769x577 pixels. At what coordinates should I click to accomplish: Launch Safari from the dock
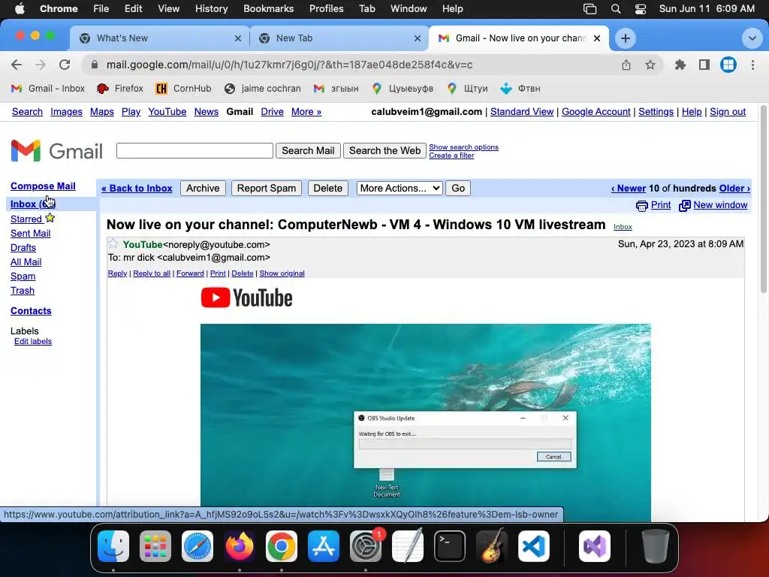pyautogui.click(x=198, y=546)
